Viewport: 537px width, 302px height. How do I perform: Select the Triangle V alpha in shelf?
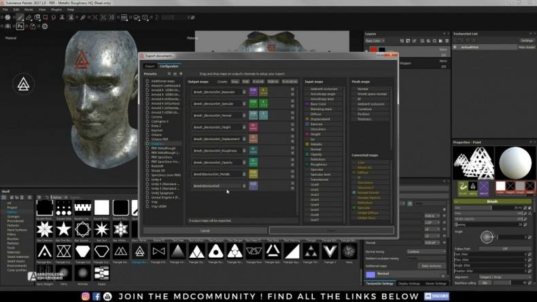[330, 251]
